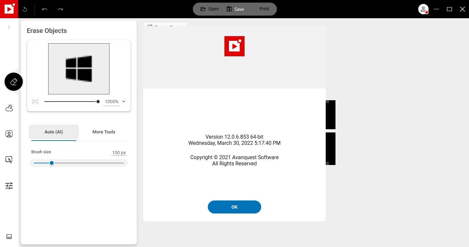Click the 1000% zoom value field

coord(111,102)
